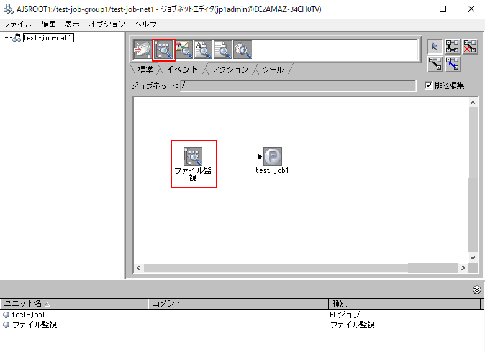Image resolution: width=485 pixels, height=352 pixels.
Task: Select test-job-net1 in the tree view
Action: tap(48, 38)
